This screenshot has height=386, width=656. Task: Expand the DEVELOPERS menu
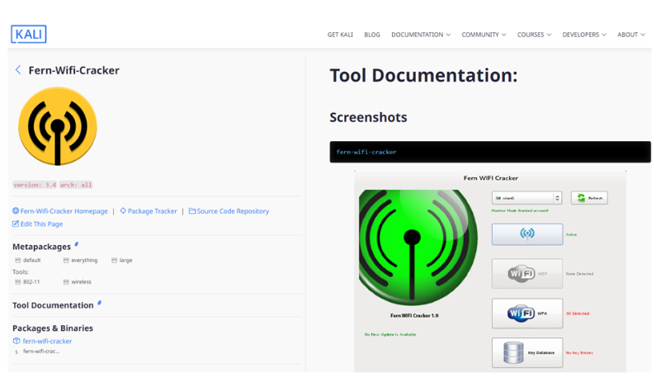(x=584, y=35)
